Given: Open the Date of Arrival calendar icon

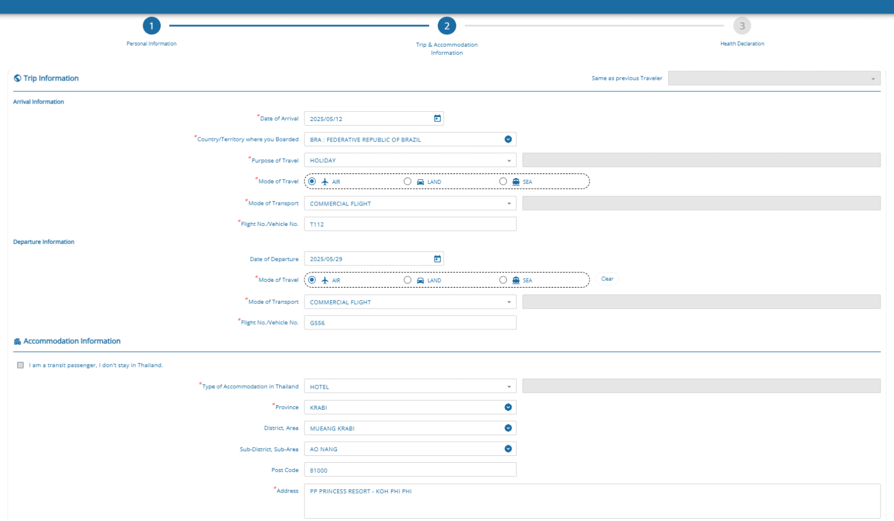Looking at the screenshot, I should coord(437,119).
